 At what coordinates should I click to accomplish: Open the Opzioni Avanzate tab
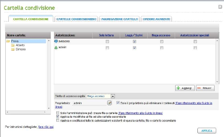(156, 19)
